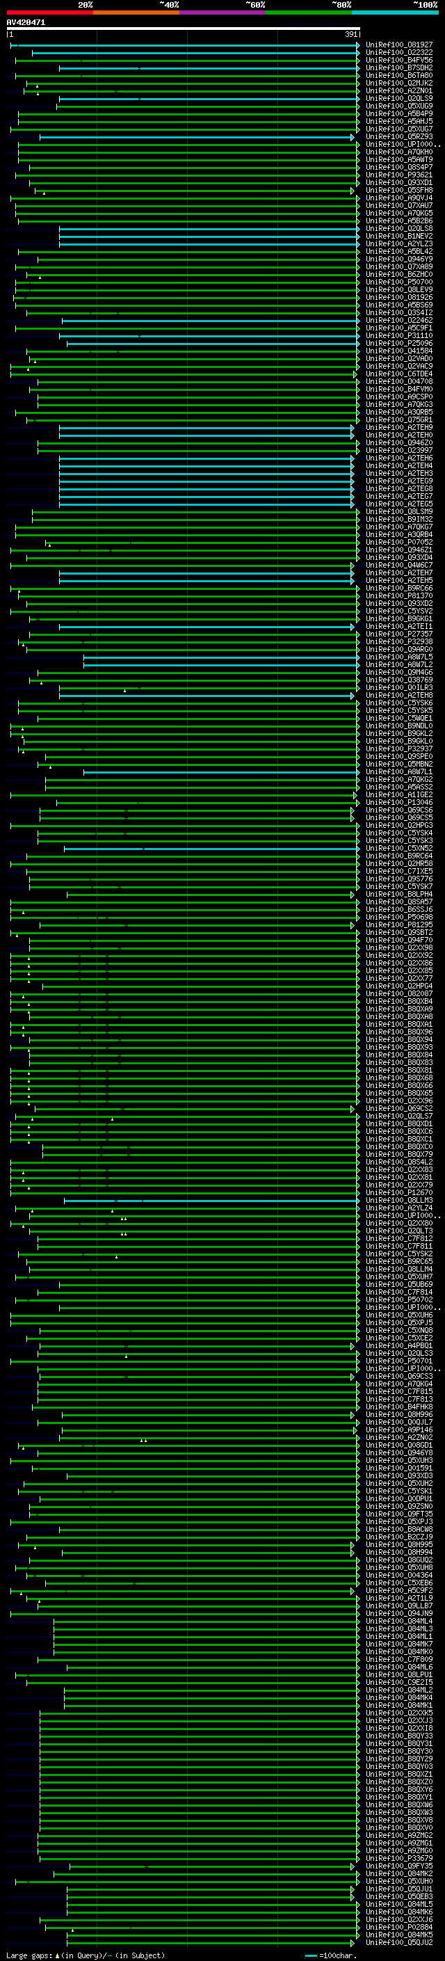Click the UniRef100_A2TEI1 label
445x1961 pixels.
pyautogui.click(x=399, y=627)
